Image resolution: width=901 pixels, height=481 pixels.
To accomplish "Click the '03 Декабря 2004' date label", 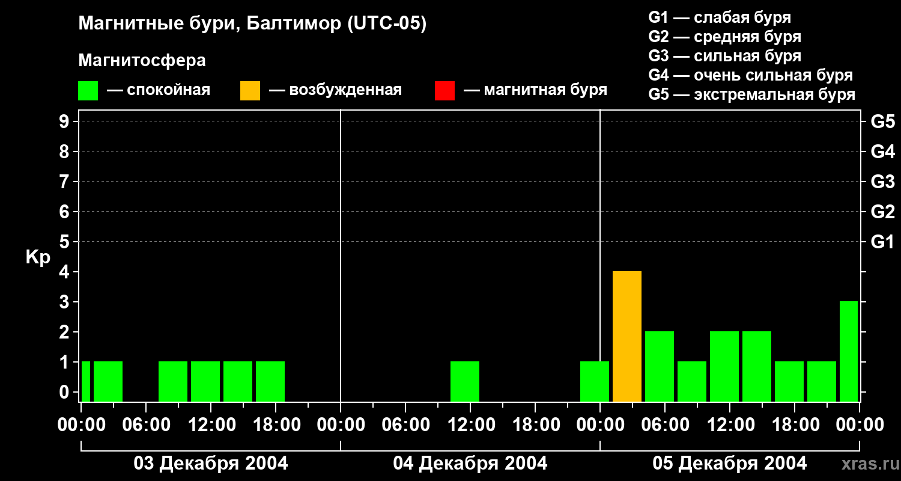I will point(210,464).
